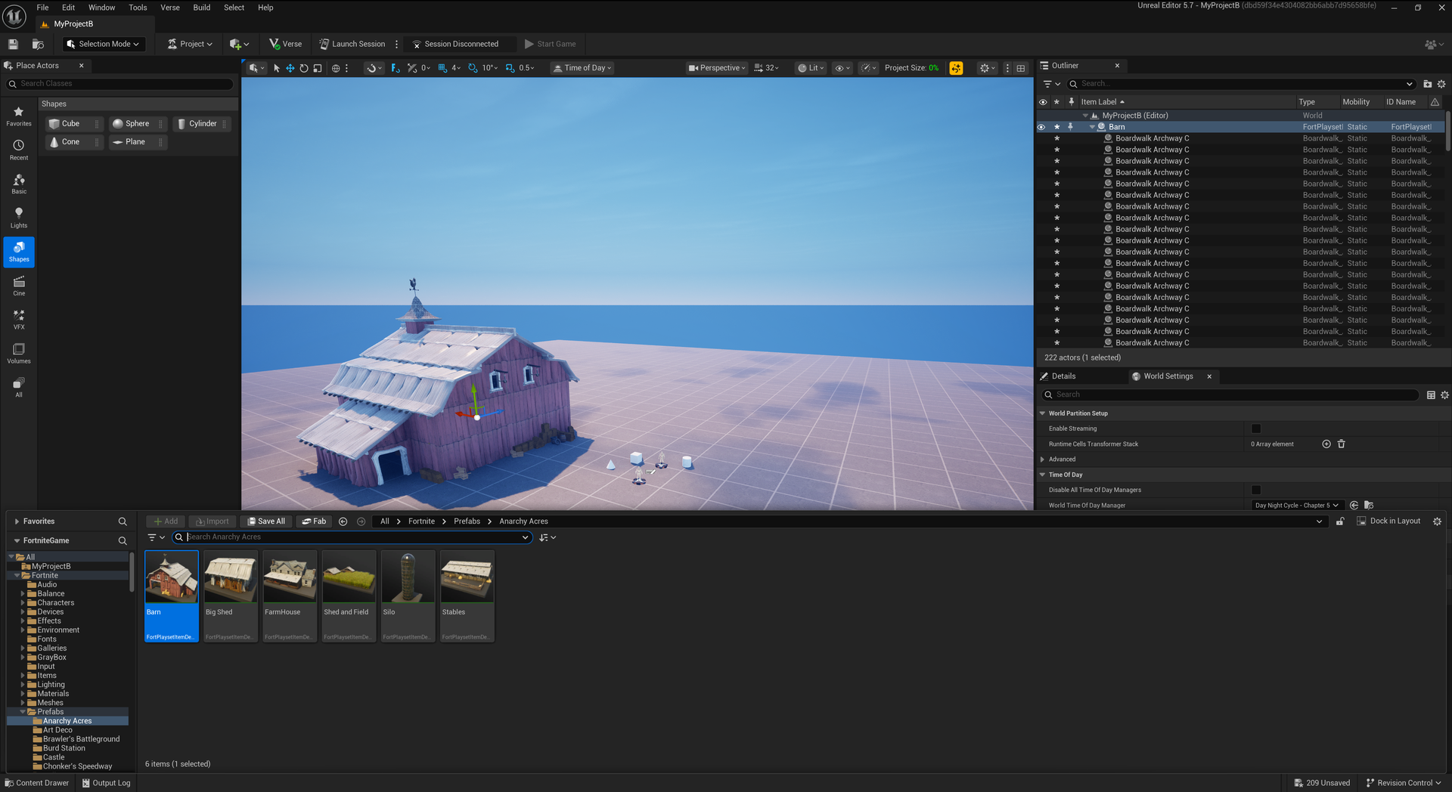Click the Cine category icon

[19, 286]
